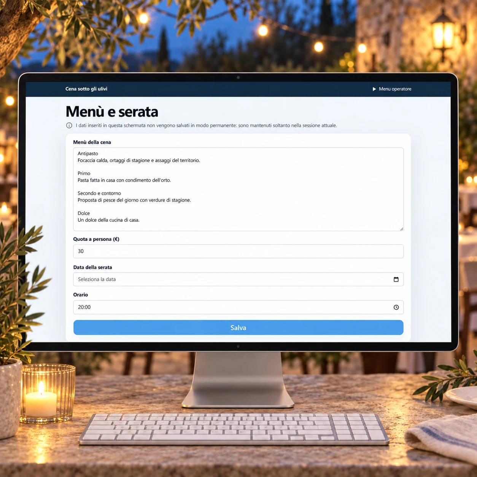Open the calendar picker icon

pyautogui.click(x=396, y=279)
